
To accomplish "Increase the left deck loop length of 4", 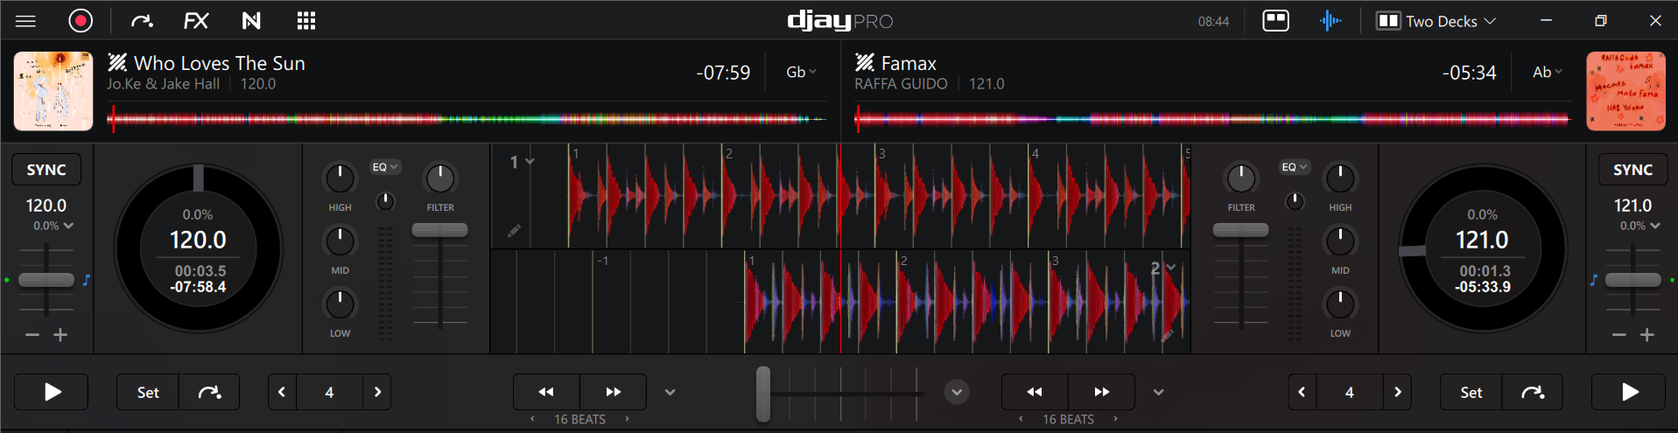I will (x=377, y=392).
